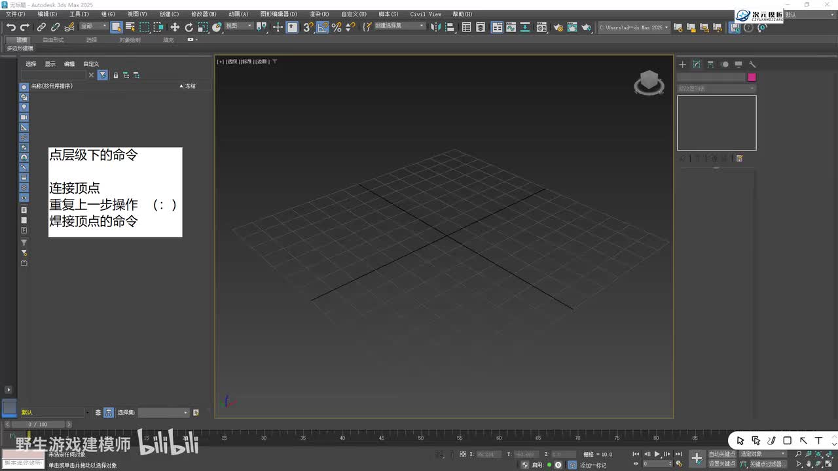Screen dimensions: 838x471
Task: Open the Layer Explorer icon
Action: coord(481,27)
